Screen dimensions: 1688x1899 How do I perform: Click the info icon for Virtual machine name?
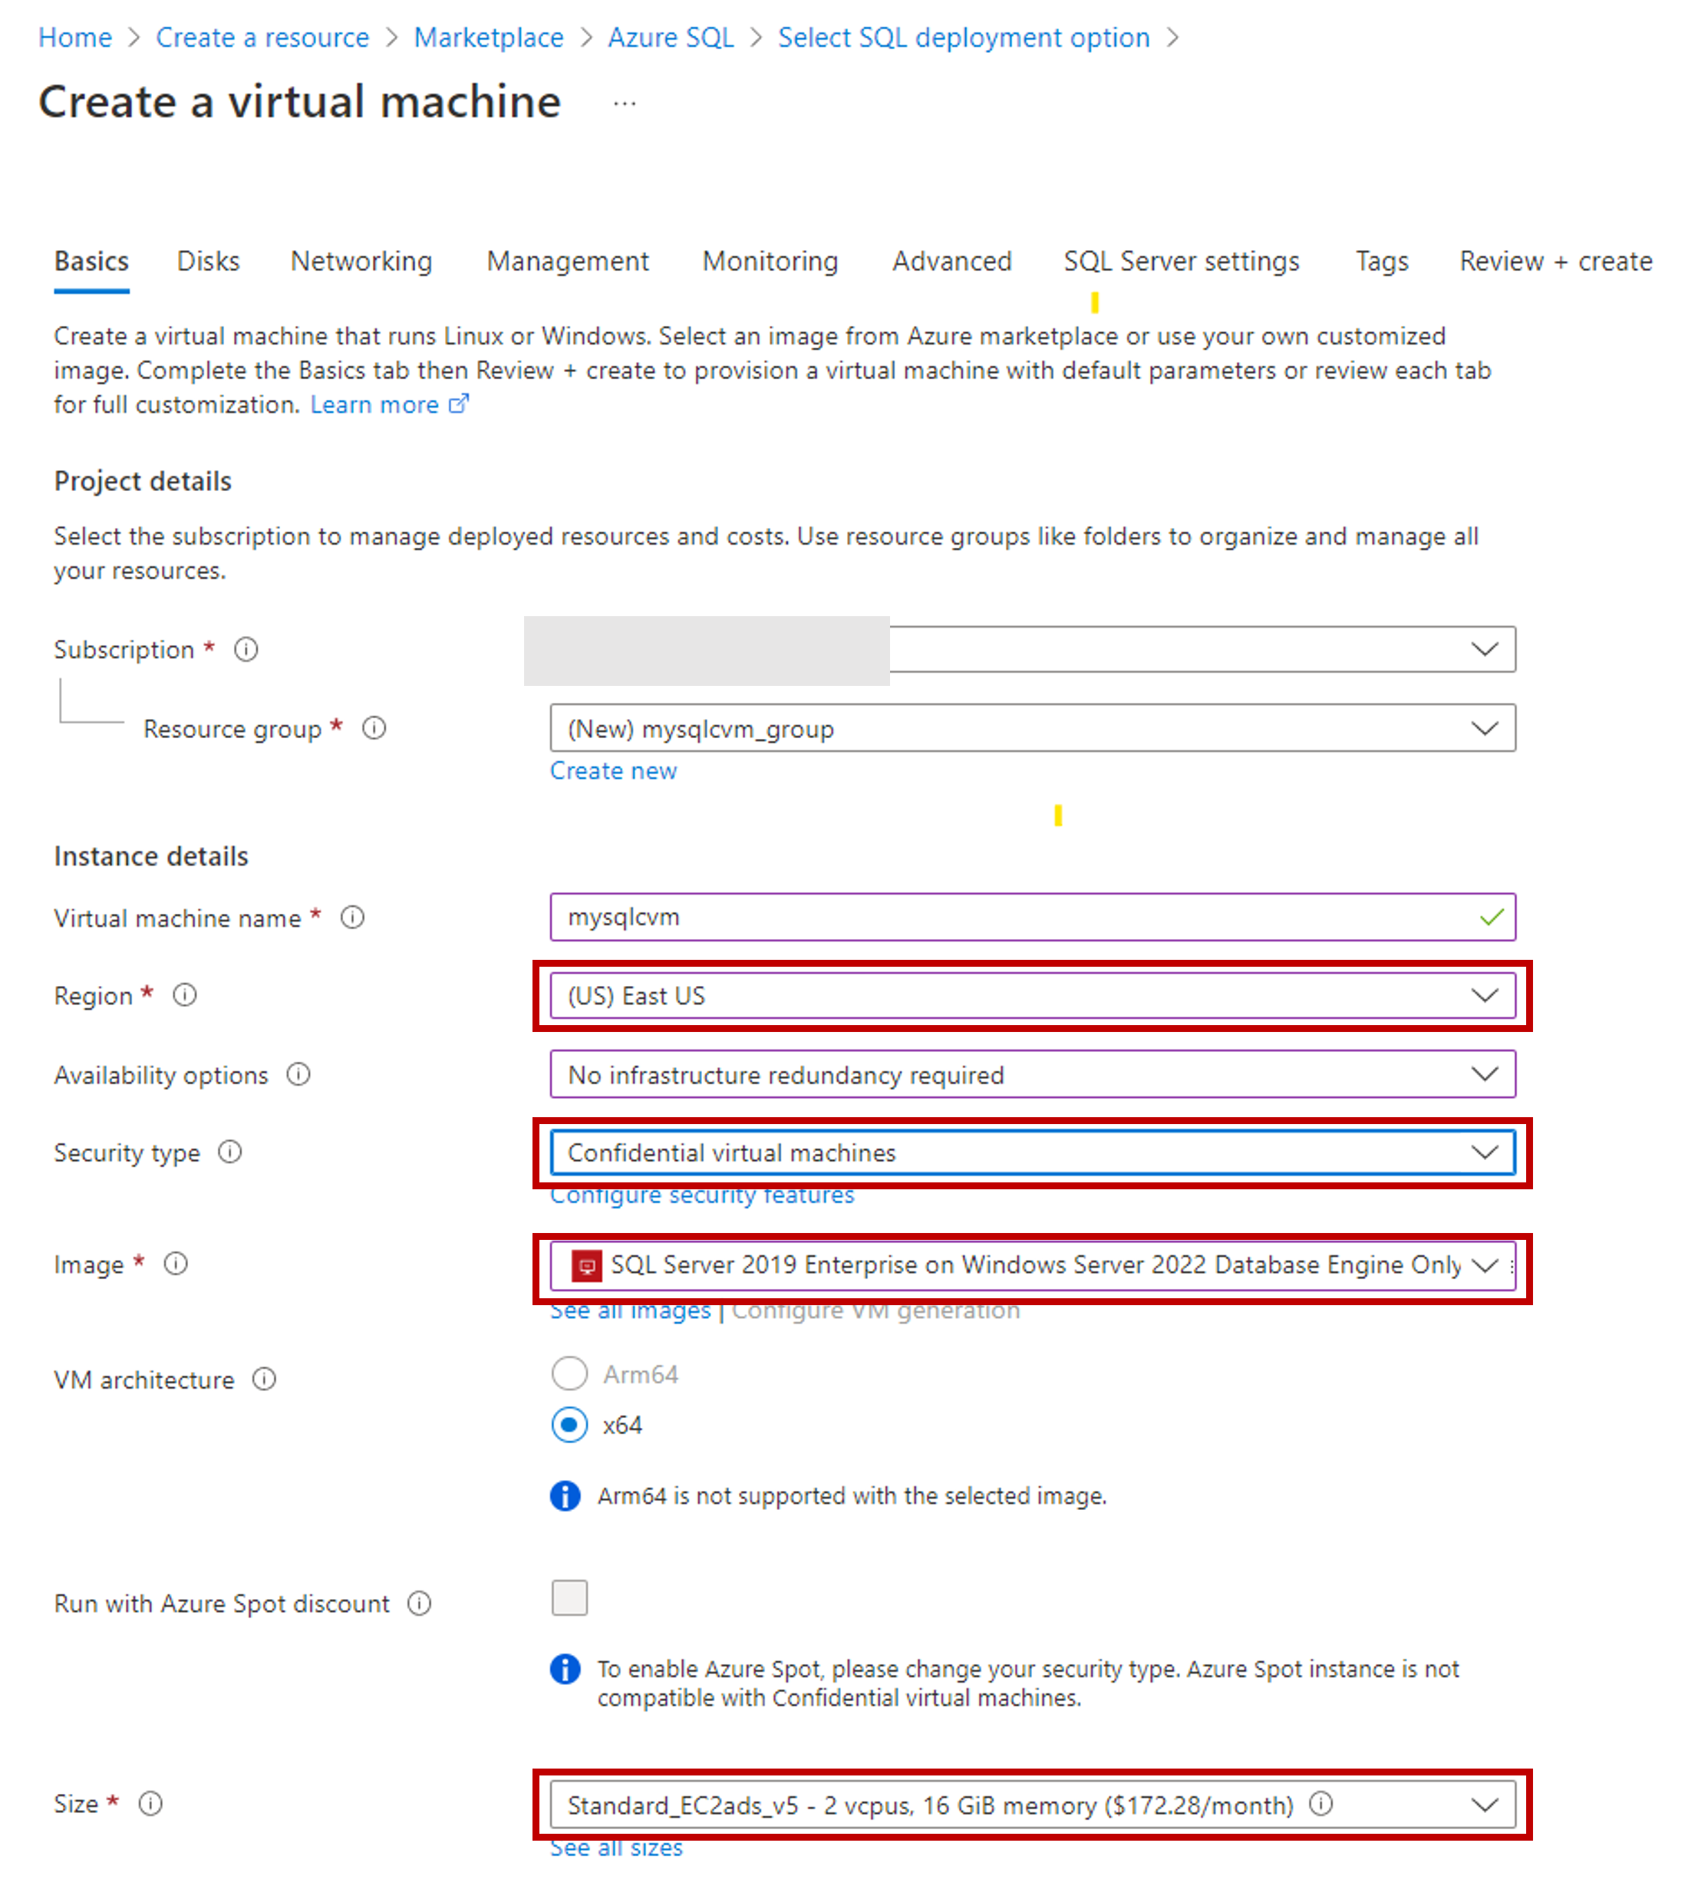click(x=352, y=918)
